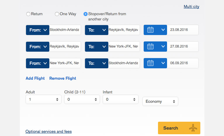Select the Return trip radio button
The image size is (224, 136).
[28, 14]
